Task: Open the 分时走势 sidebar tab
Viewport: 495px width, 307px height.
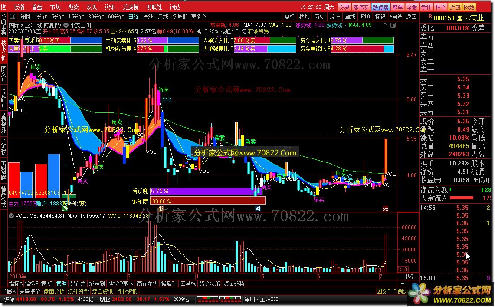Action: (3, 26)
